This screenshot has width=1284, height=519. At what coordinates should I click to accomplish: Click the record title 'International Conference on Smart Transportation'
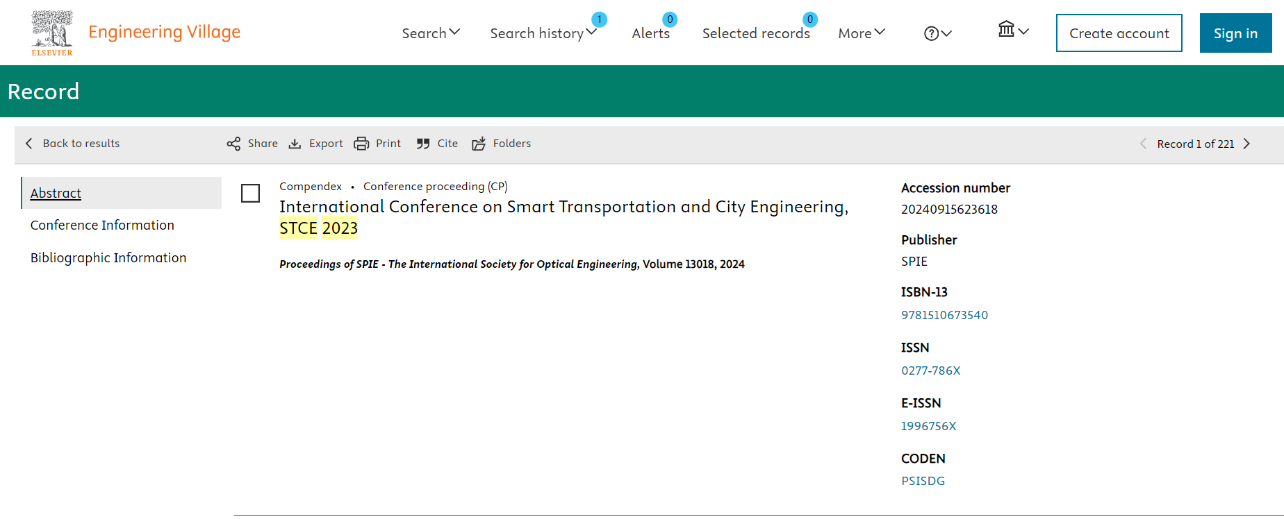[563, 217]
